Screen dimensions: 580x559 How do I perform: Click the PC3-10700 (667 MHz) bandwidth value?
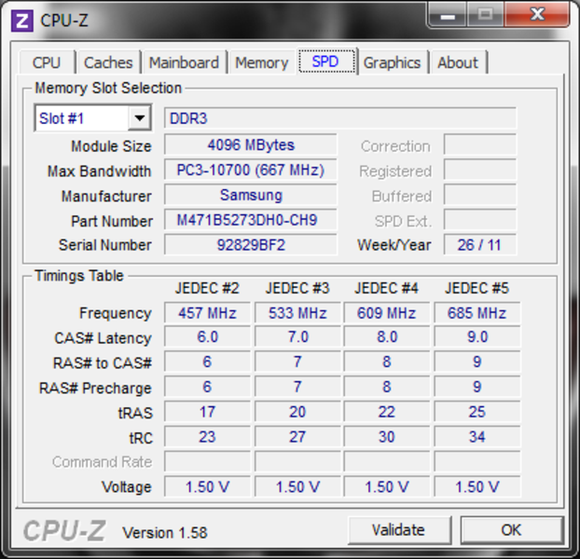point(251,170)
